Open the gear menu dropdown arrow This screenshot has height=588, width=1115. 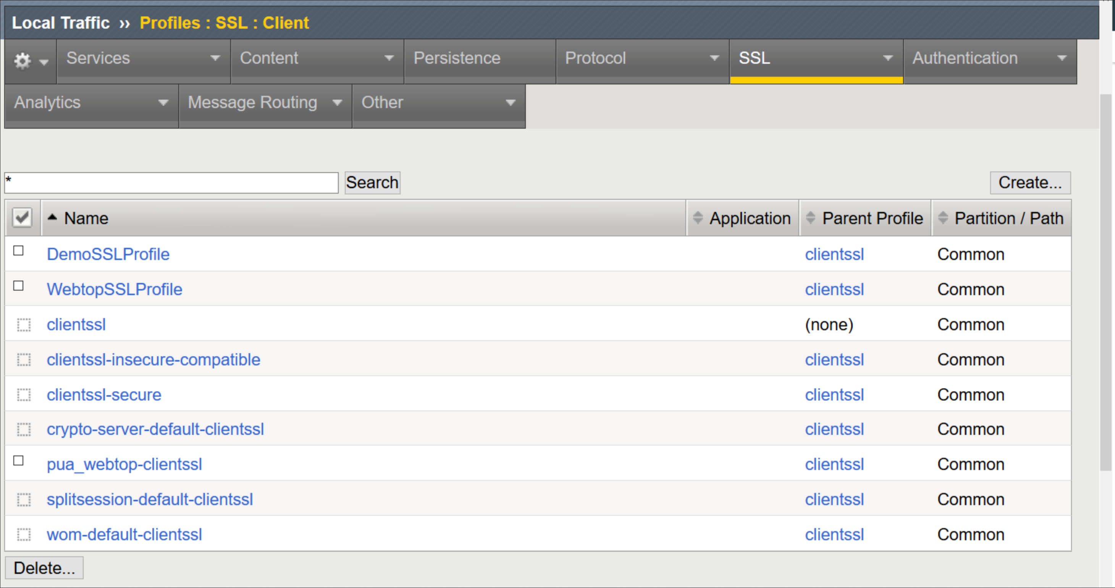[x=43, y=63]
